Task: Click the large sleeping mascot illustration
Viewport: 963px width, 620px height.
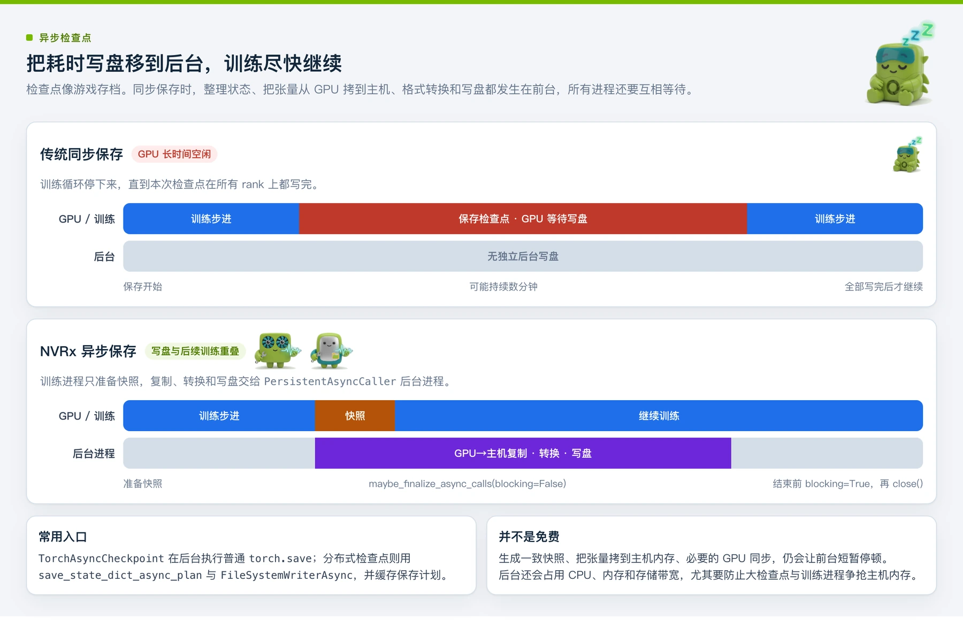Action: (900, 64)
